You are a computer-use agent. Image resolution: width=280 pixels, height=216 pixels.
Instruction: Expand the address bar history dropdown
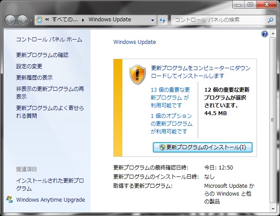[x=152, y=20]
